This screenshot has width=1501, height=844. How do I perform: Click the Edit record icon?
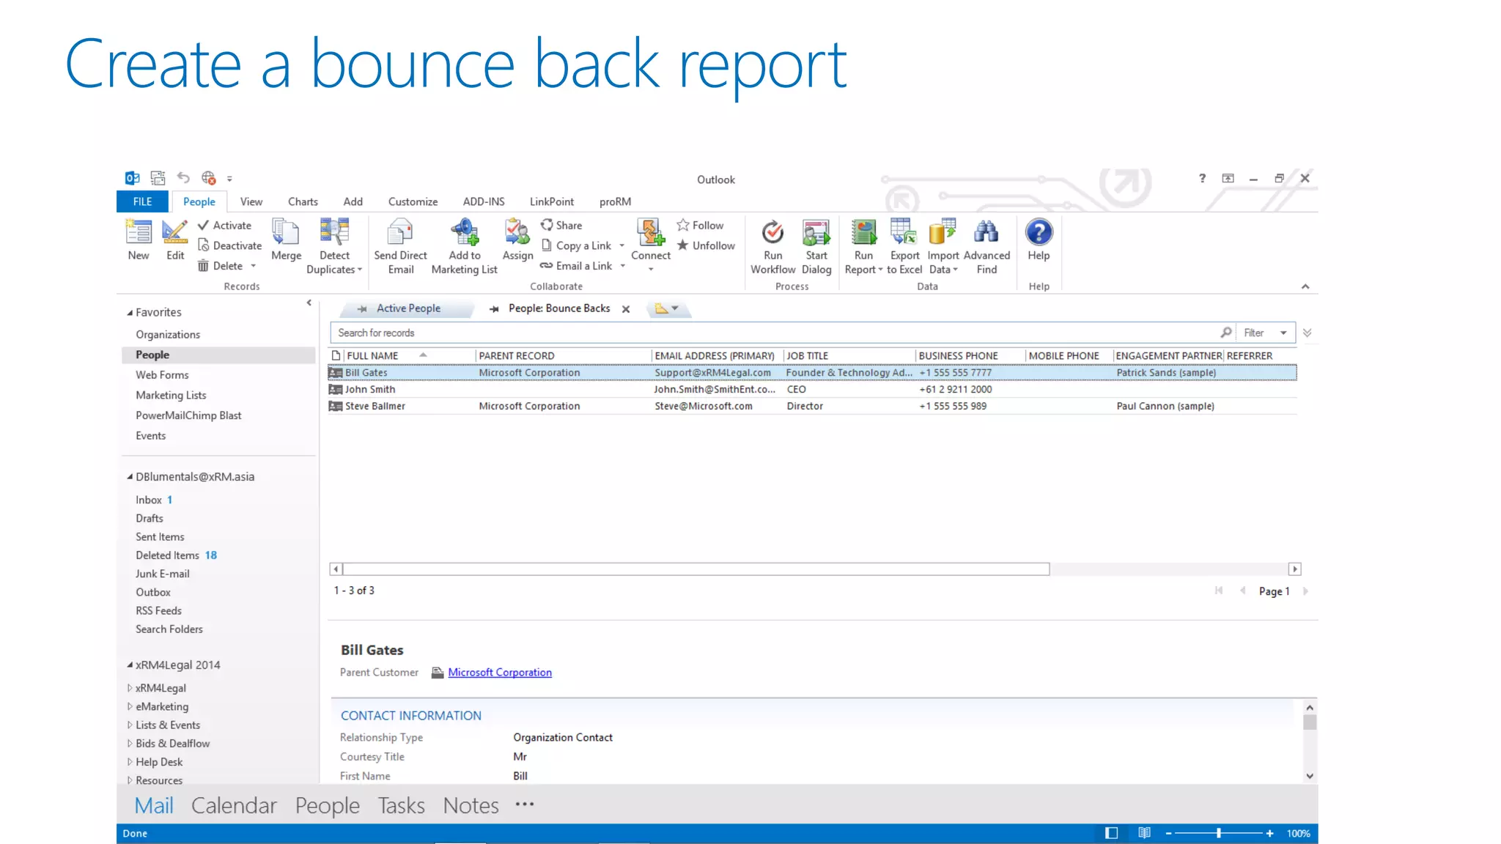pyautogui.click(x=174, y=232)
